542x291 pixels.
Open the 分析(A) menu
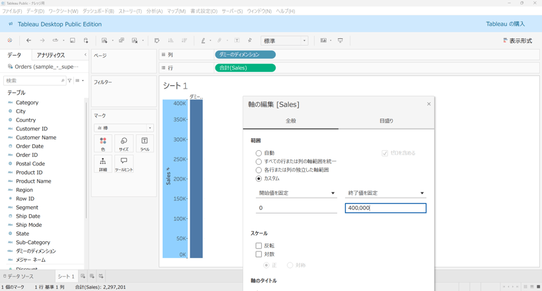[154, 11]
